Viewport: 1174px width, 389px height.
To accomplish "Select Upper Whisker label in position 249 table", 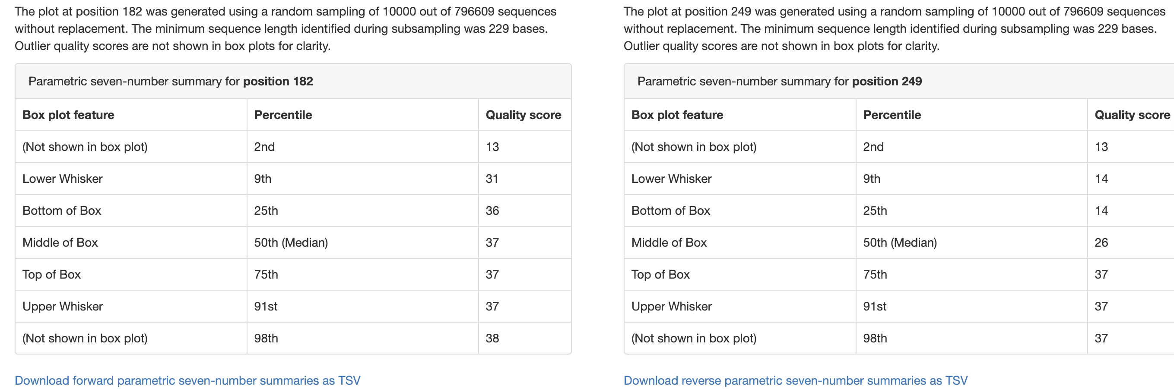I will [671, 306].
